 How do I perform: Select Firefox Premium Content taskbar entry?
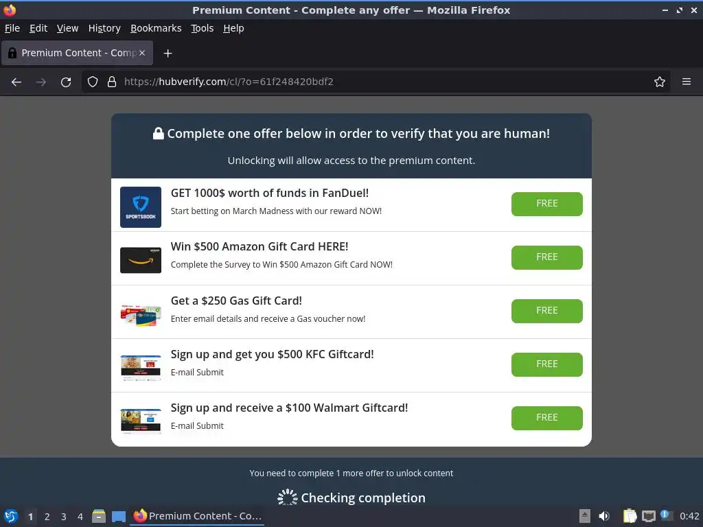pos(197,516)
